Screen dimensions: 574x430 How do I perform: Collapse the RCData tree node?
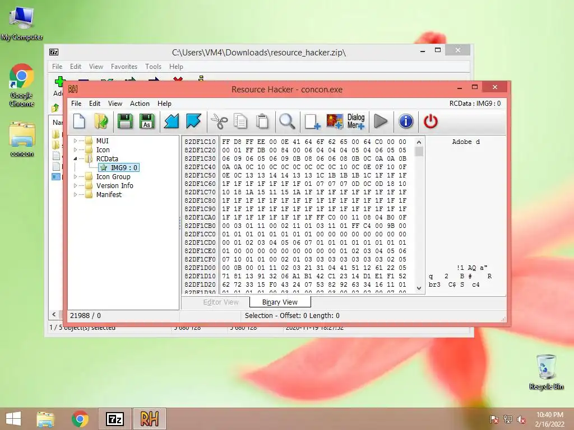pyautogui.click(x=76, y=158)
